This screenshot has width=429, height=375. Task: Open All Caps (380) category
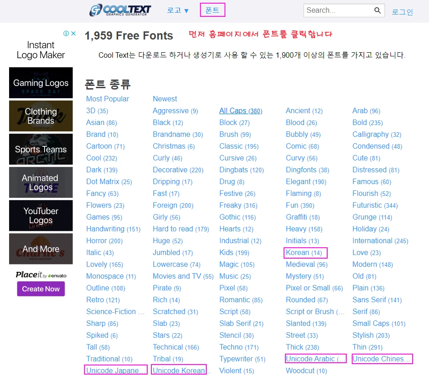pyautogui.click(x=241, y=111)
